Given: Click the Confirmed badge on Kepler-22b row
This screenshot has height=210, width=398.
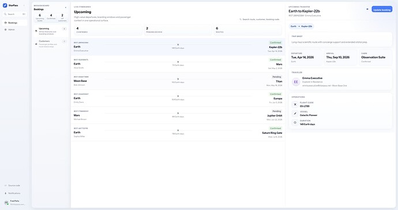Looking at the screenshot, I should tap(275, 43).
